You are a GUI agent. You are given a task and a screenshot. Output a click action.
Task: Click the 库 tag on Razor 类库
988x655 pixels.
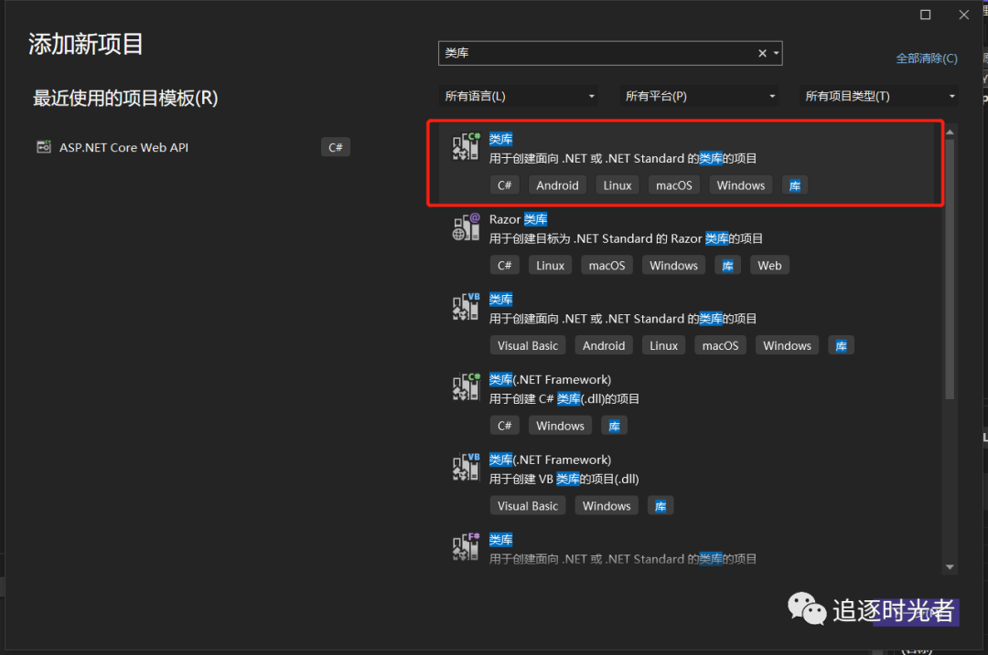click(x=728, y=266)
